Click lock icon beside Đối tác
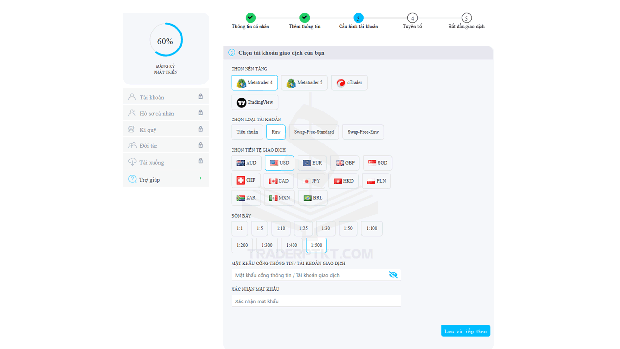The width and height of the screenshot is (620, 349). click(201, 145)
